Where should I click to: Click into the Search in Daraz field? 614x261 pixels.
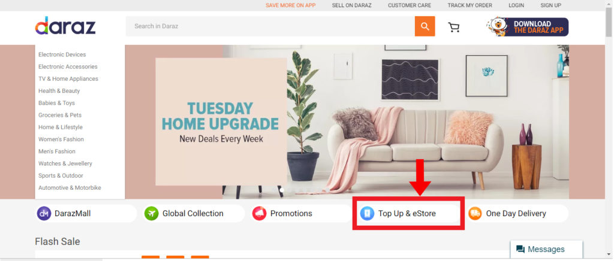click(x=270, y=26)
